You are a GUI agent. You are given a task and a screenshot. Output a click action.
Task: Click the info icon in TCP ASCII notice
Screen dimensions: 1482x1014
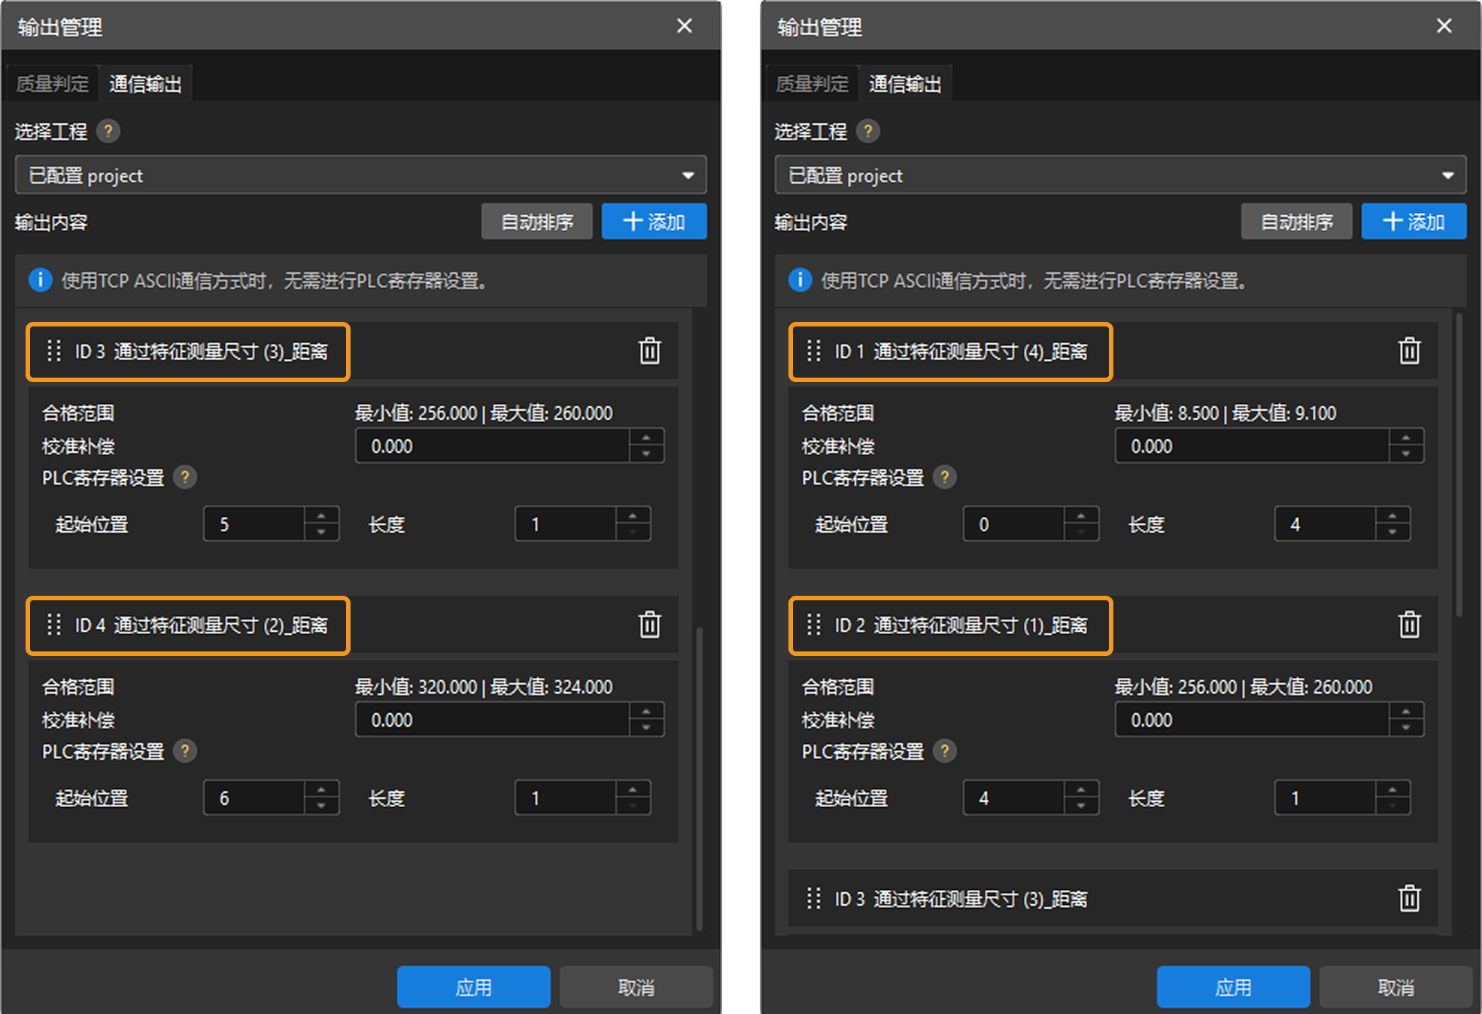[x=39, y=281]
